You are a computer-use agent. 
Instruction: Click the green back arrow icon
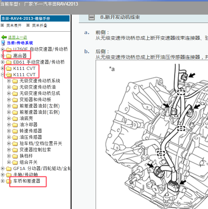click(x=4, y=37)
